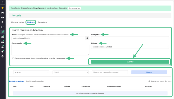Click the Portería page heading

[x=16, y=16]
